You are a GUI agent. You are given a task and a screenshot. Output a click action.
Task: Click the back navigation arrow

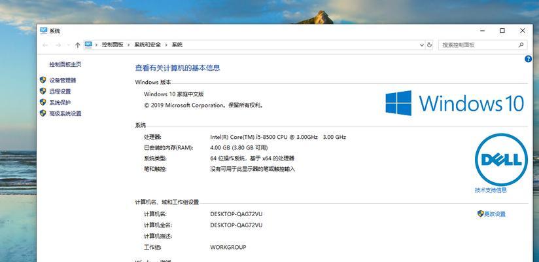[x=45, y=45]
